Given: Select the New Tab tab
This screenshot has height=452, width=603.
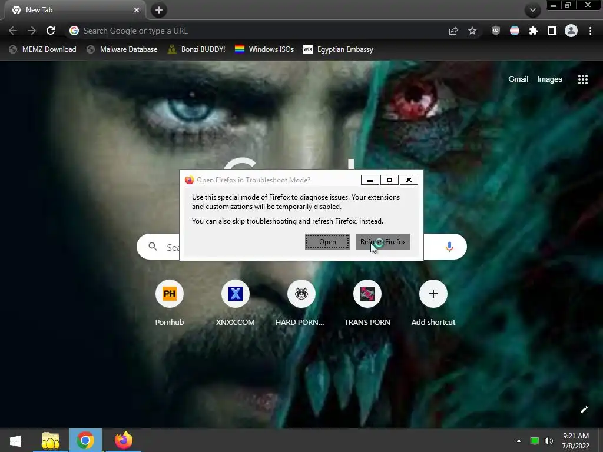Looking at the screenshot, I should [x=75, y=10].
